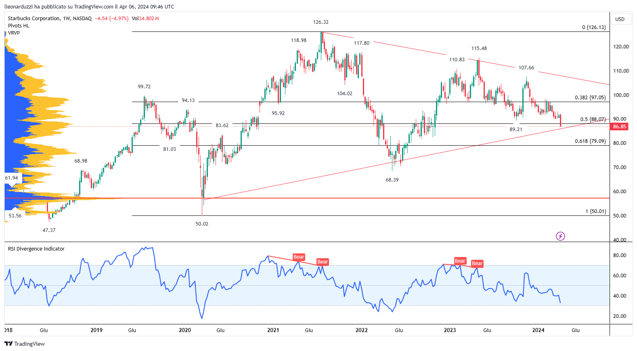
Task: Click the 104.02 pivot label
Action: tap(345, 94)
